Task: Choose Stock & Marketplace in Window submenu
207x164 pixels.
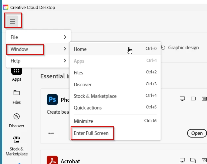Action: click(x=115, y=96)
